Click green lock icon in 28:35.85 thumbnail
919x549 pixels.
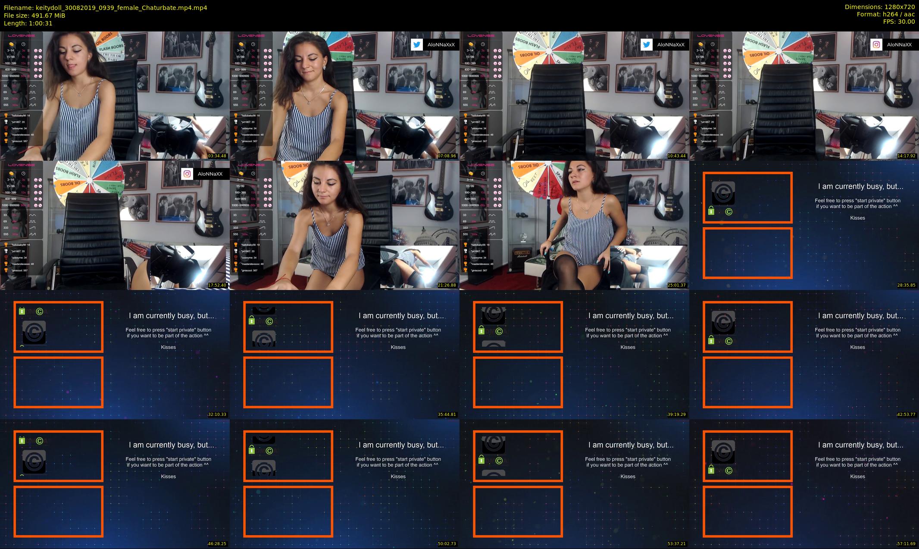(x=711, y=211)
